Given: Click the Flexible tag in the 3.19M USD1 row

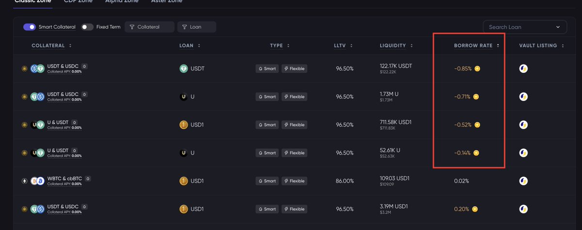Looking at the screenshot, I should pos(294,209).
